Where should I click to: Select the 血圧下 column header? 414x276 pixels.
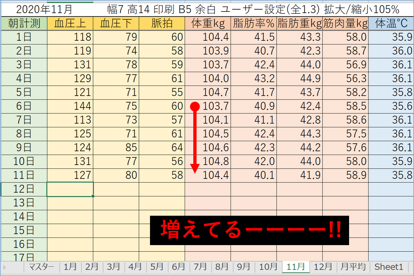(116, 23)
